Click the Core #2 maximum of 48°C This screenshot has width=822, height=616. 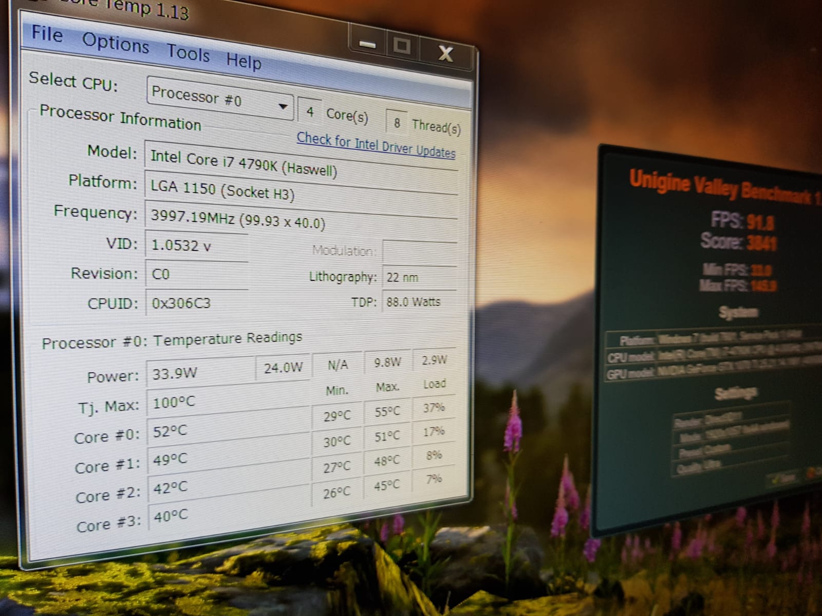[387, 461]
